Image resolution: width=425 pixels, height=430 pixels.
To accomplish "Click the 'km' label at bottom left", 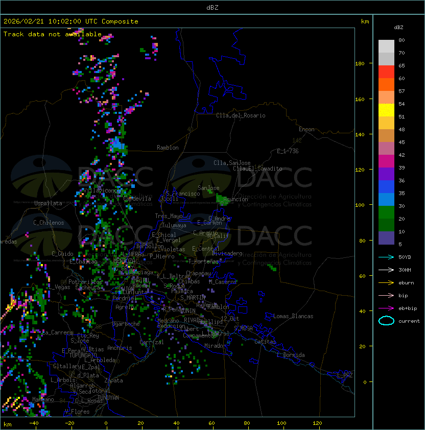I will [x=8, y=424].
